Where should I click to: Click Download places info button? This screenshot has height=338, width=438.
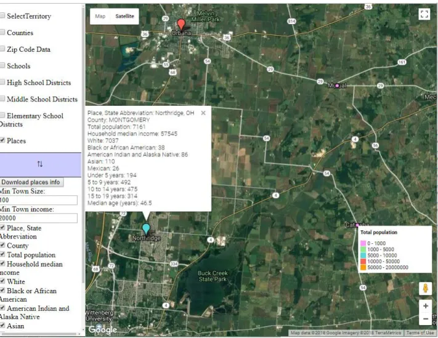tap(31, 182)
